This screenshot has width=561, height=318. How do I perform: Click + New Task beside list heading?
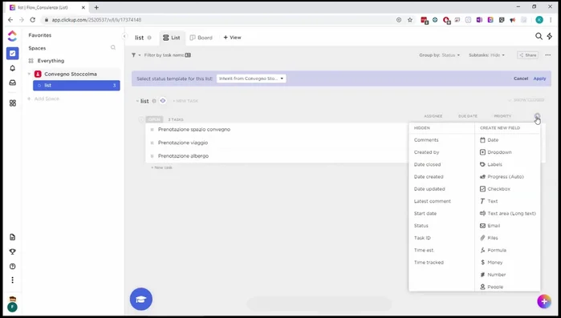coord(185,101)
